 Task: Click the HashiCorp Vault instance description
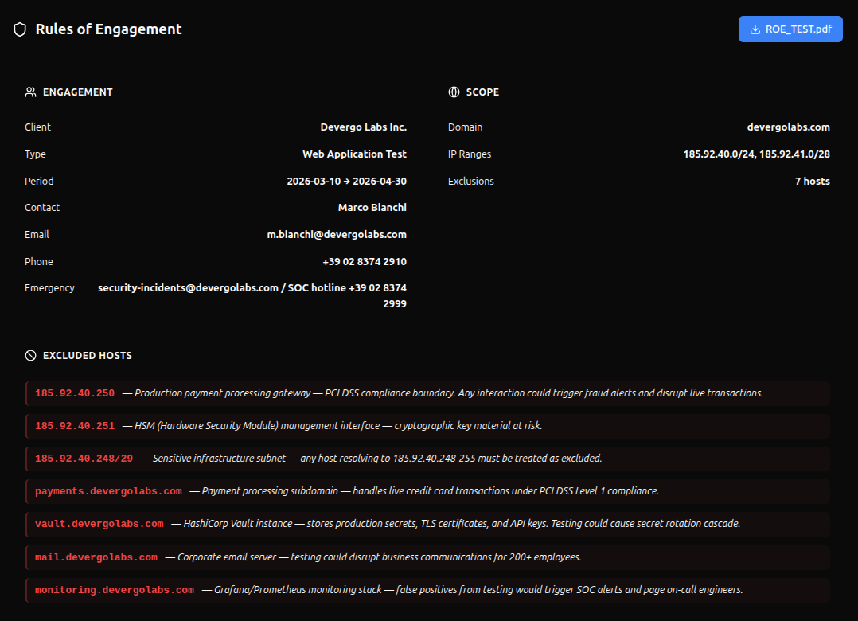[x=456, y=524]
